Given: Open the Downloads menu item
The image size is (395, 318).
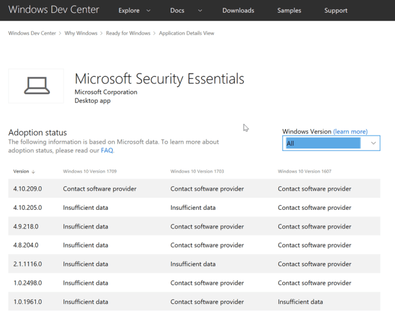Looking at the screenshot, I should (x=238, y=11).
